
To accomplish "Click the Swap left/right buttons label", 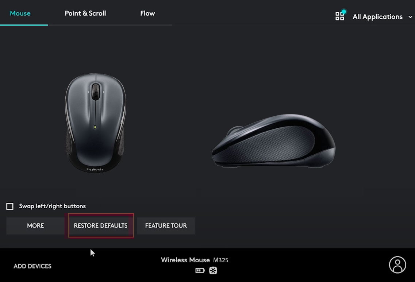I will click(53, 206).
